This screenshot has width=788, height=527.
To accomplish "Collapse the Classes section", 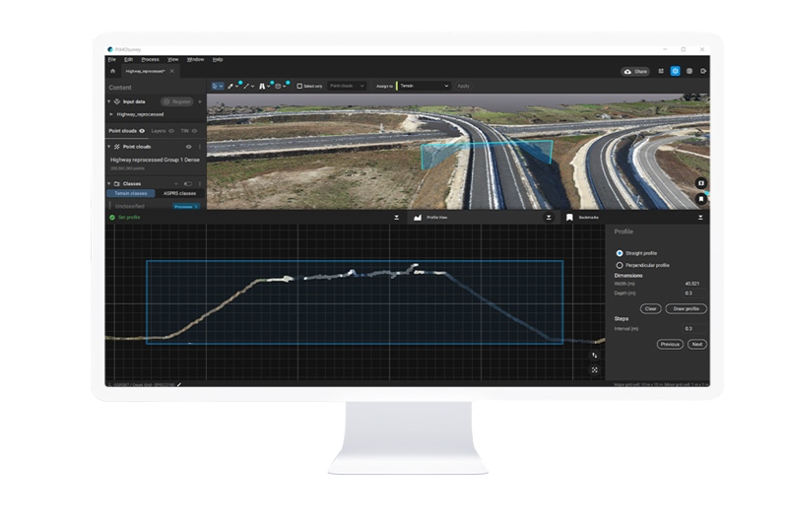I will coord(110,183).
